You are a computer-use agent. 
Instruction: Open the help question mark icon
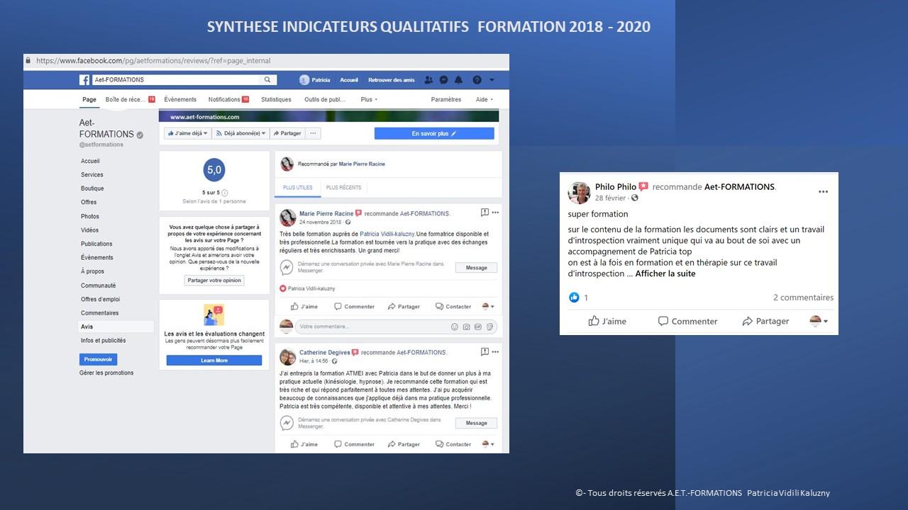point(477,80)
